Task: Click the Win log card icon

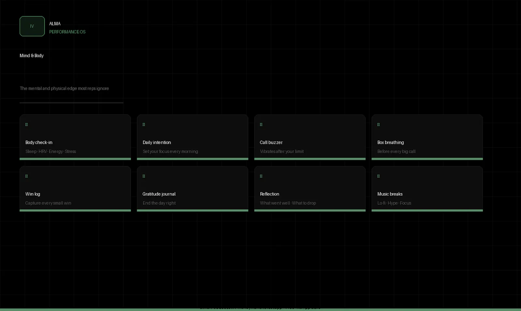Action: tap(27, 176)
